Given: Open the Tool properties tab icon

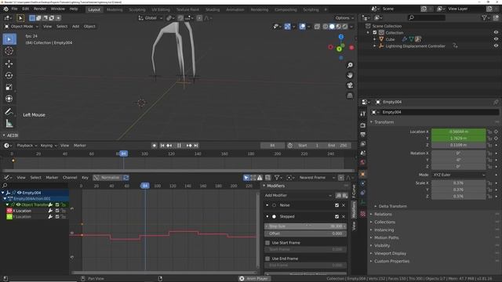Looking at the screenshot, I should [362, 114].
